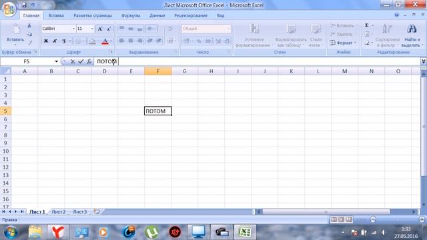Open Шрифт group dialog launcher

point(111,51)
